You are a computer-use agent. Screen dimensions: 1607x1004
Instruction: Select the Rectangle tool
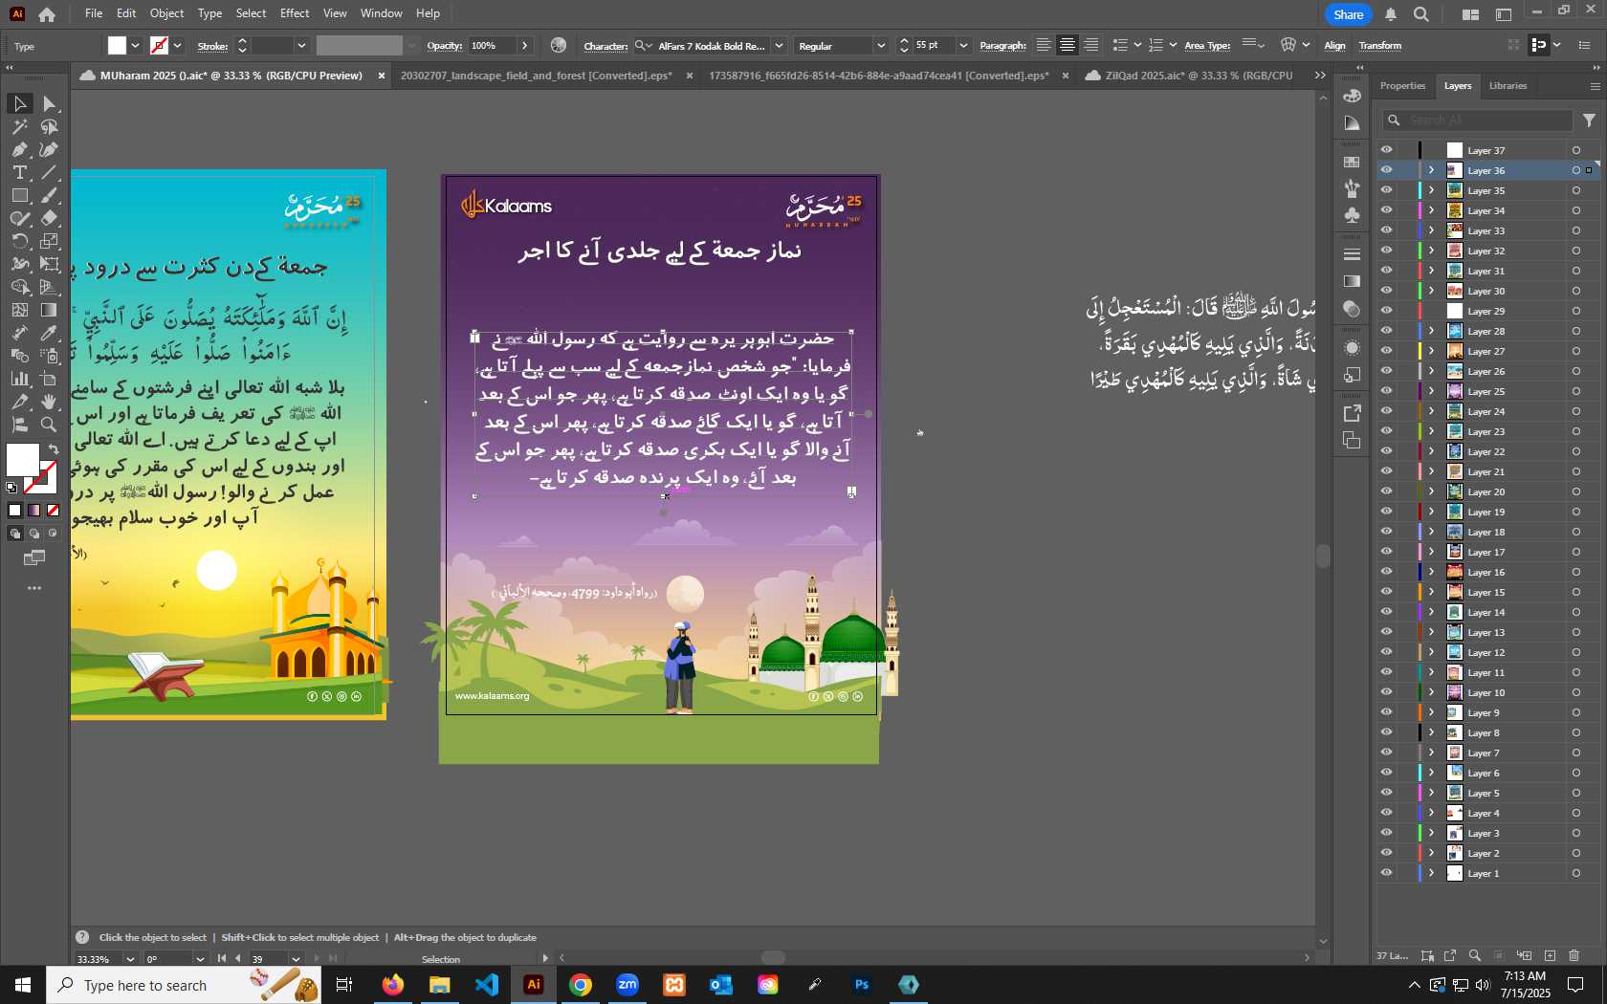coord(19,195)
